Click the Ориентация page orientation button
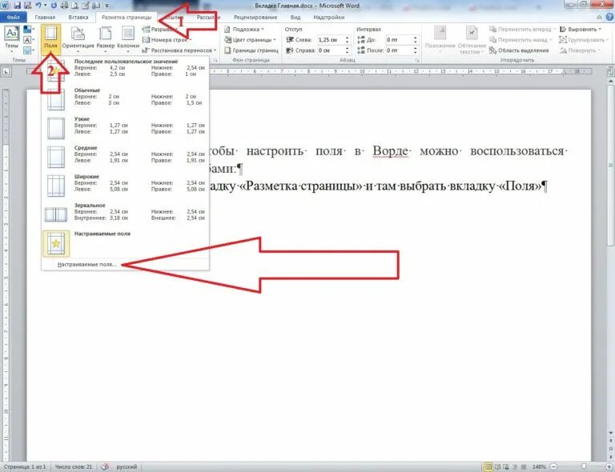 click(78, 39)
